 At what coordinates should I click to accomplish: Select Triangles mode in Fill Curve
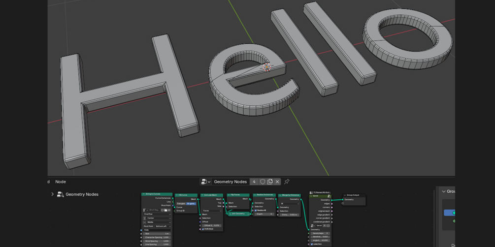[x=181, y=204]
